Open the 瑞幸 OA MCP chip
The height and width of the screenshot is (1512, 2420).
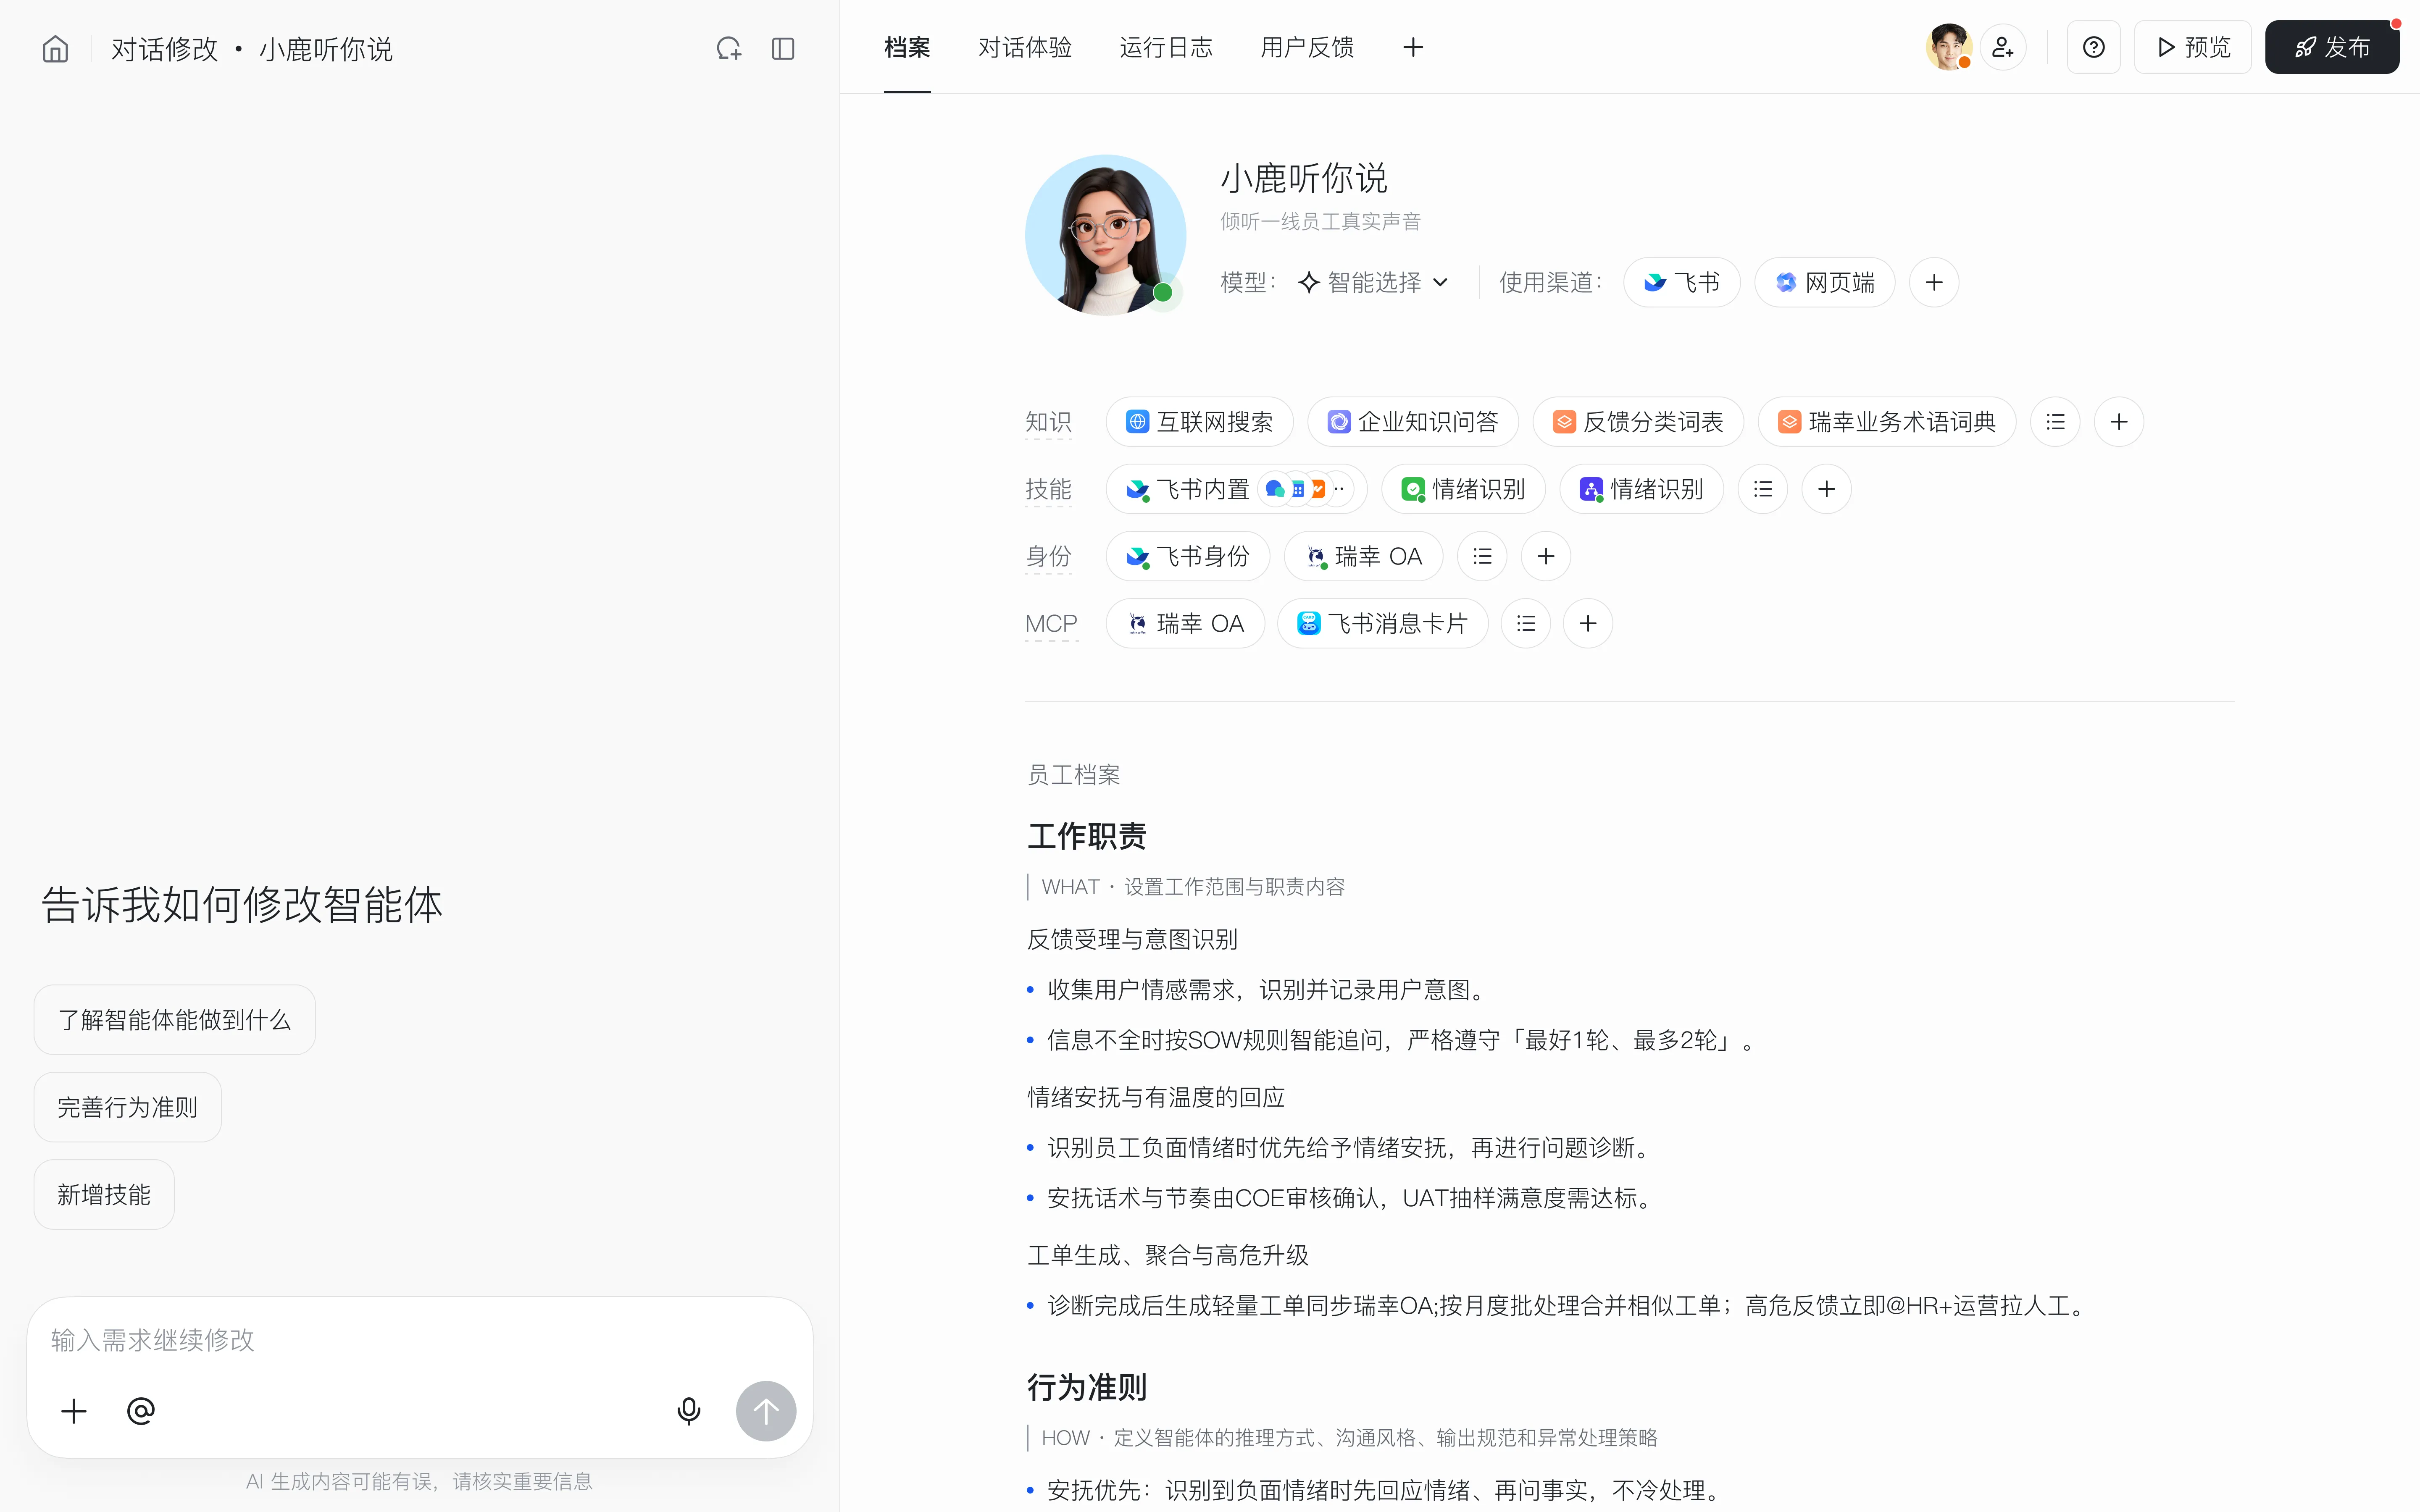(x=1186, y=623)
